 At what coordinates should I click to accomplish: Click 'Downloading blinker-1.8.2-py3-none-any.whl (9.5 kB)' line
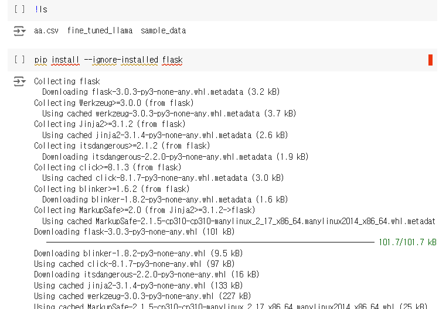[x=138, y=253]
